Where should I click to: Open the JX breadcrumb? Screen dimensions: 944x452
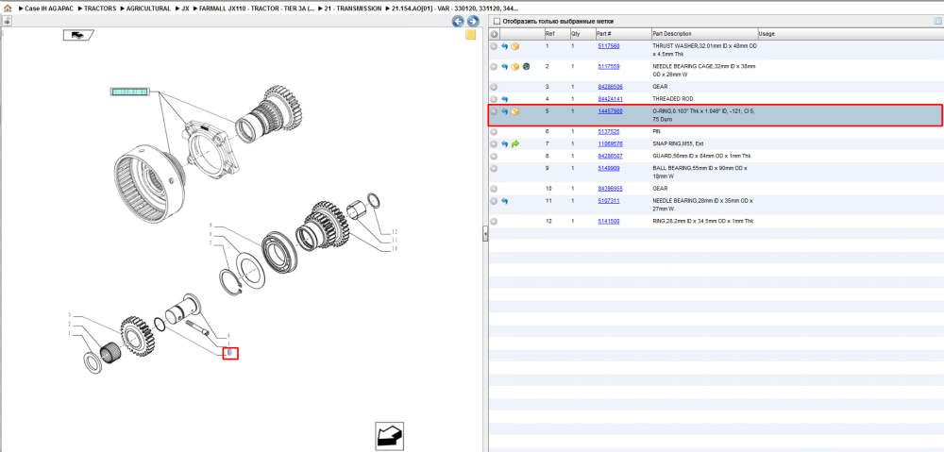pos(185,9)
